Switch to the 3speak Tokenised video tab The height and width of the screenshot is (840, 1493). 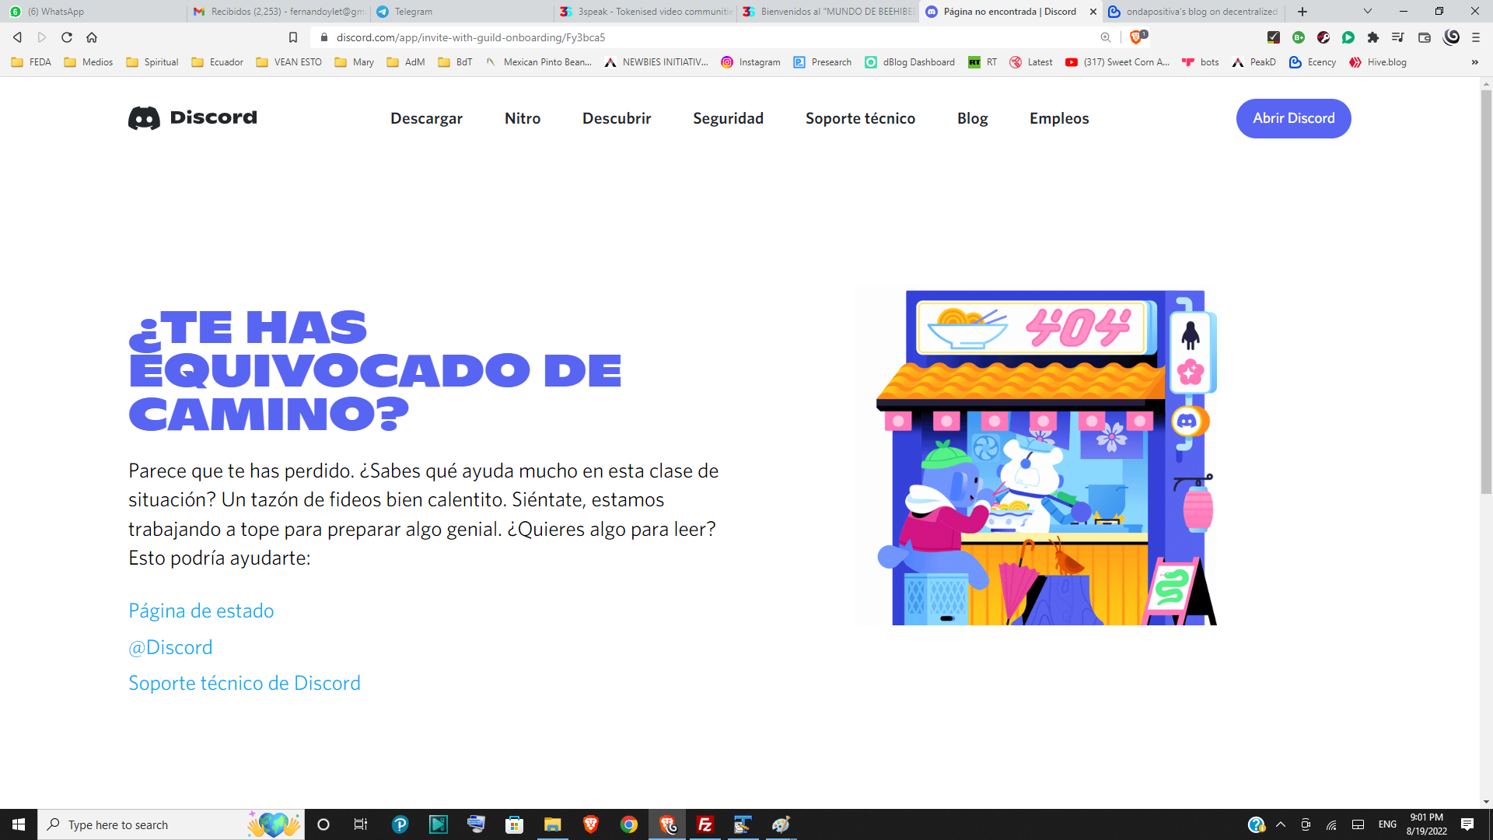click(645, 12)
